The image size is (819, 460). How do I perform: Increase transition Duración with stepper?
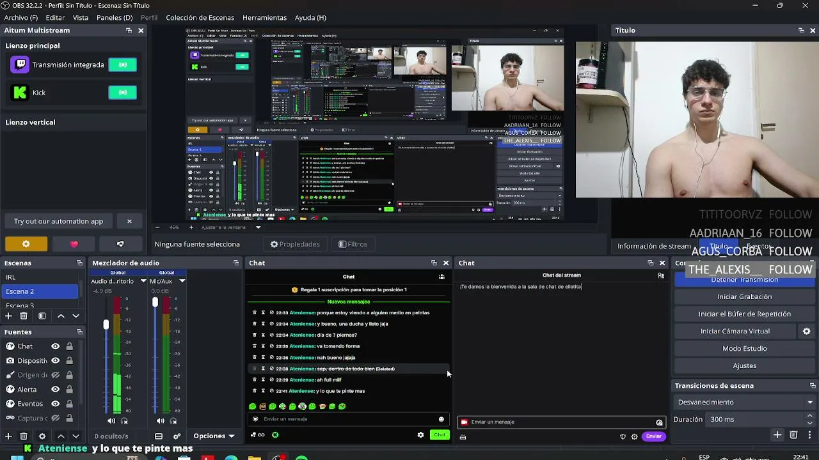coord(810,416)
